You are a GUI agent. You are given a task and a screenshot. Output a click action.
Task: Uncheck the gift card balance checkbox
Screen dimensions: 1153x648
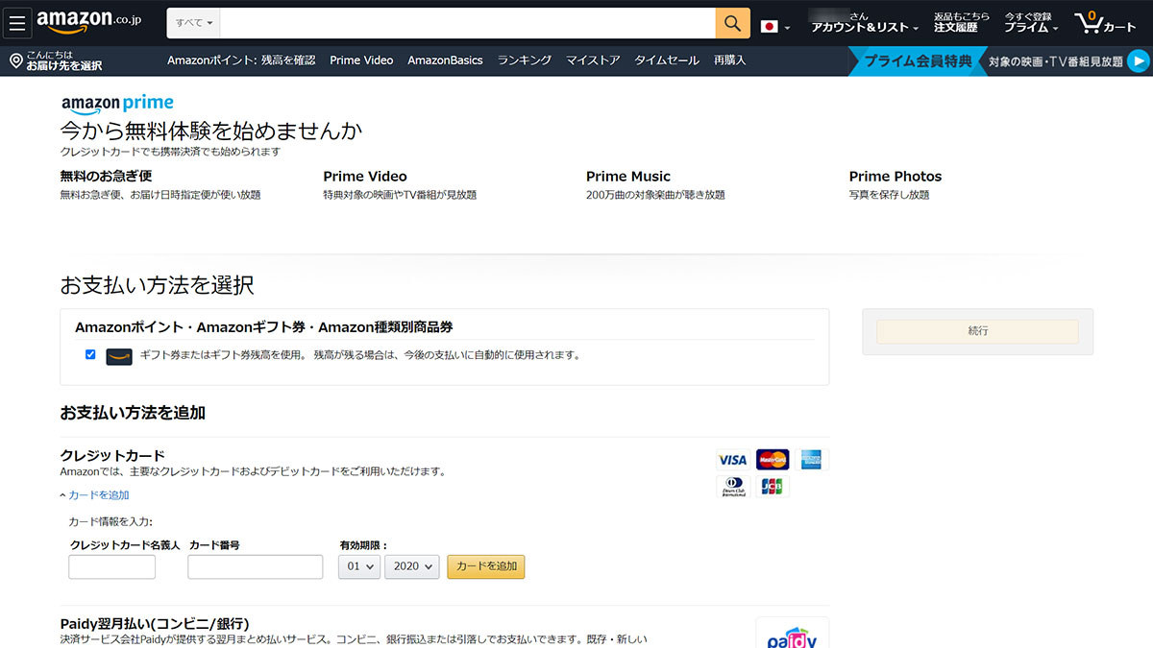pyautogui.click(x=90, y=354)
